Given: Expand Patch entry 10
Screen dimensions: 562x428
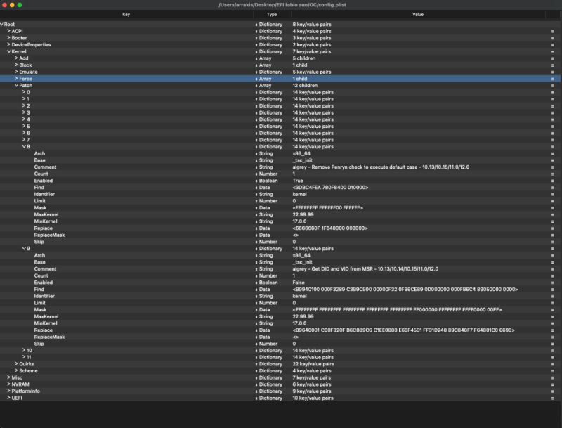Looking at the screenshot, I should click(24, 350).
